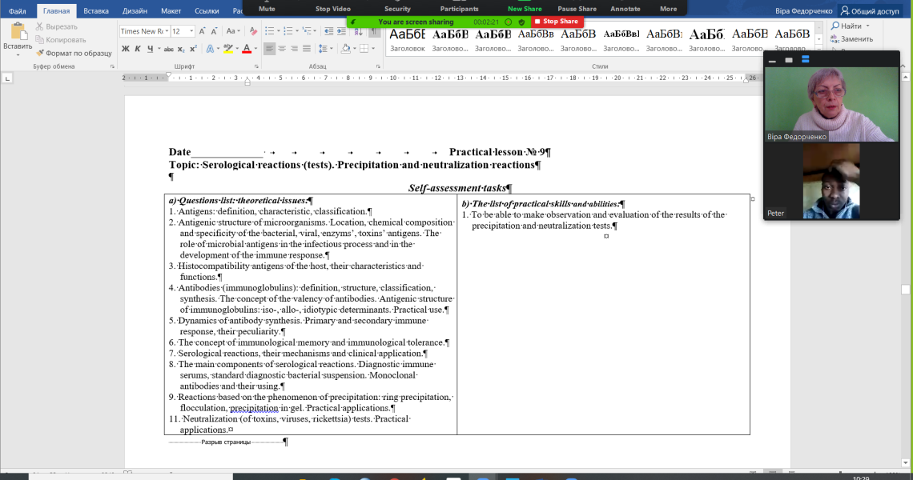Open line spacing options

coord(324,49)
